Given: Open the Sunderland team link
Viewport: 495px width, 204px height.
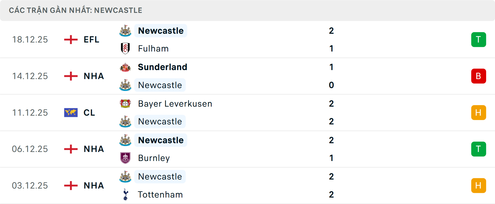Looking at the screenshot, I should (162, 67).
